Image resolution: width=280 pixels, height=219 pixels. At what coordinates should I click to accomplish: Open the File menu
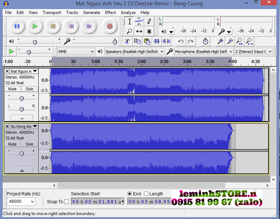tap(8, 13)
